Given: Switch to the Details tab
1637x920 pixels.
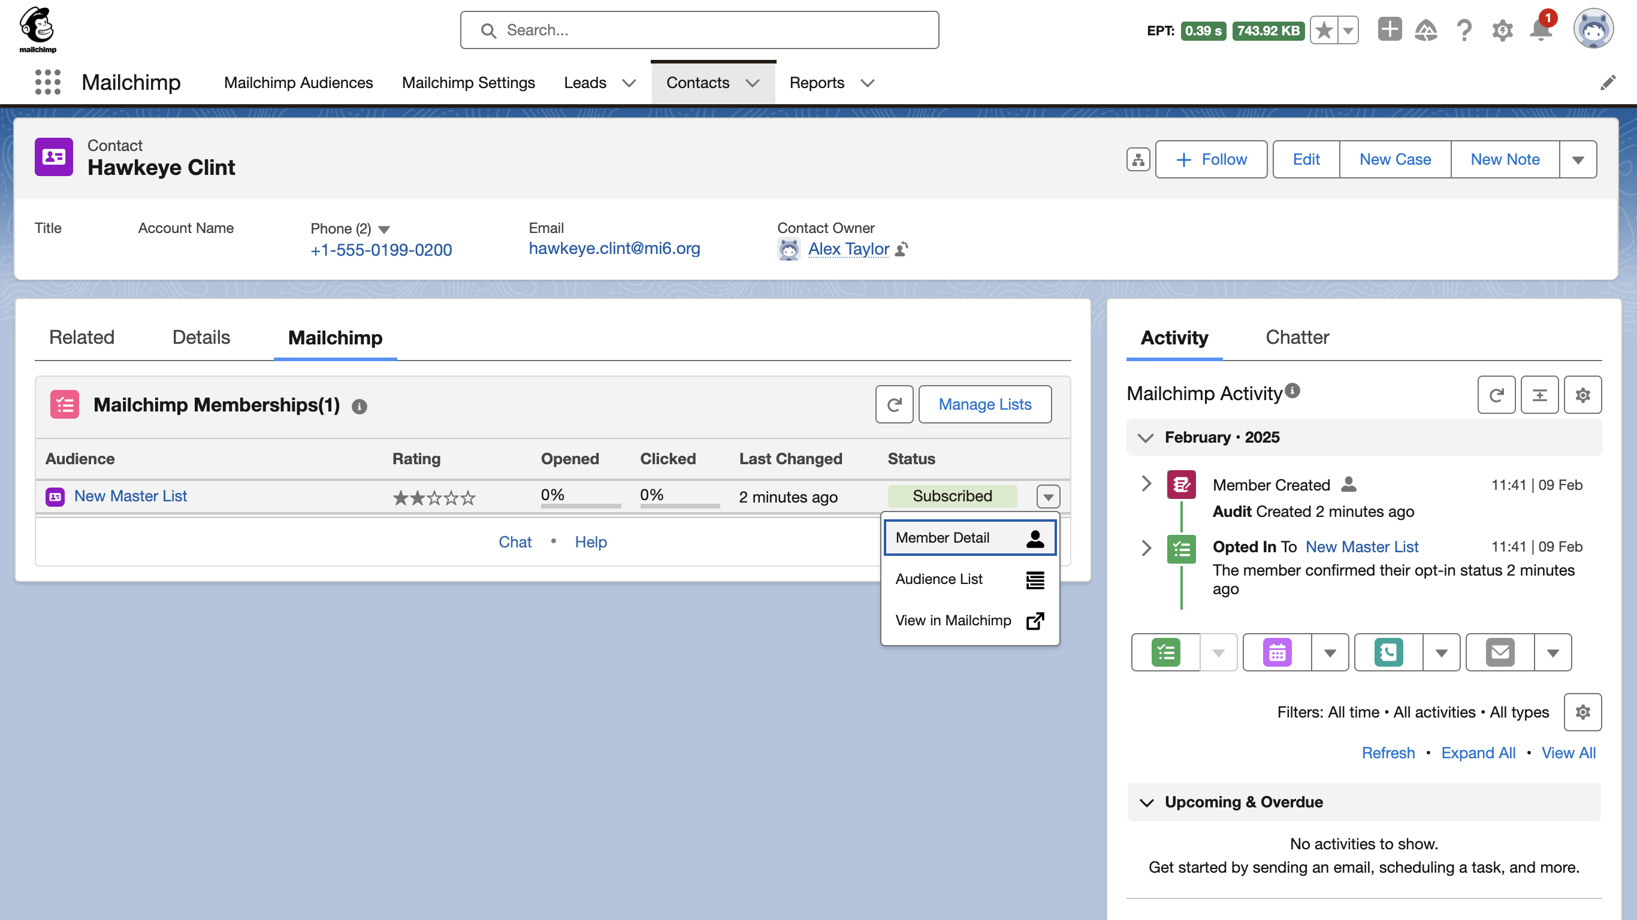Looking at the screenshot, I should click(201, 337).
